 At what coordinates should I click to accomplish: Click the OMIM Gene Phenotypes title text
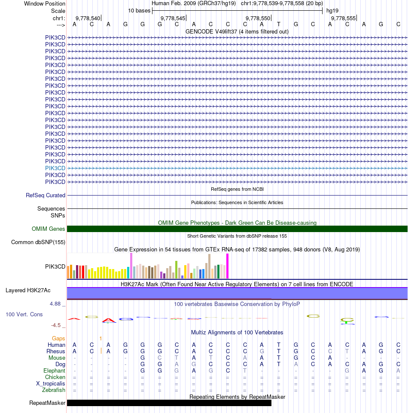pos(237,223)
